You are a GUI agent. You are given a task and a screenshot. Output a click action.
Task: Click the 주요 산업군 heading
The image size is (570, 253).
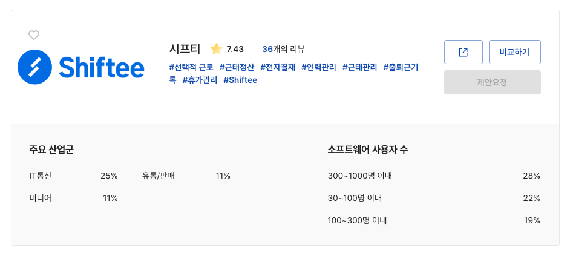click(x=51, y=149)
